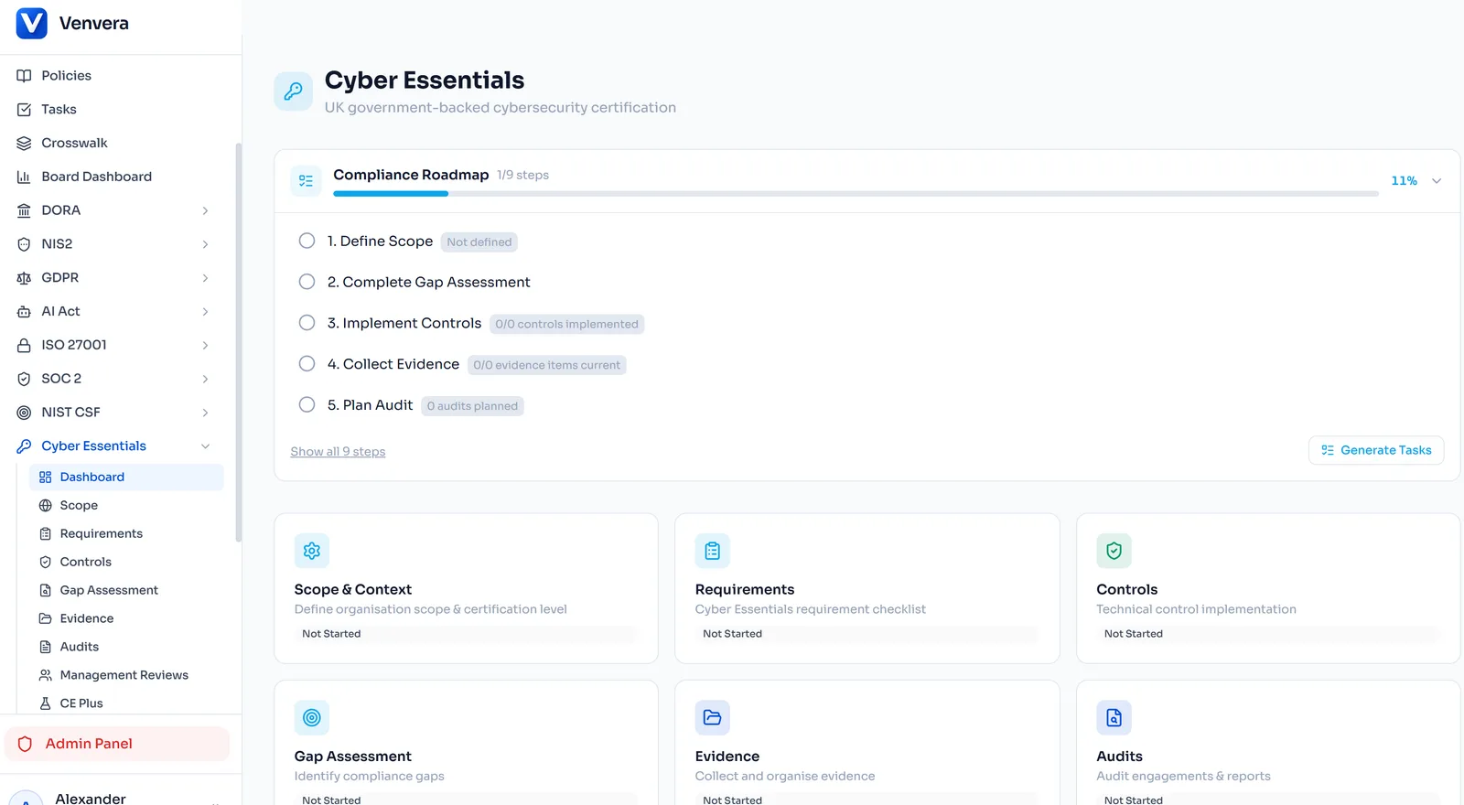Open the Evidence card
The height and width of the screenshot is (805, 1464).
pos(867,743)
